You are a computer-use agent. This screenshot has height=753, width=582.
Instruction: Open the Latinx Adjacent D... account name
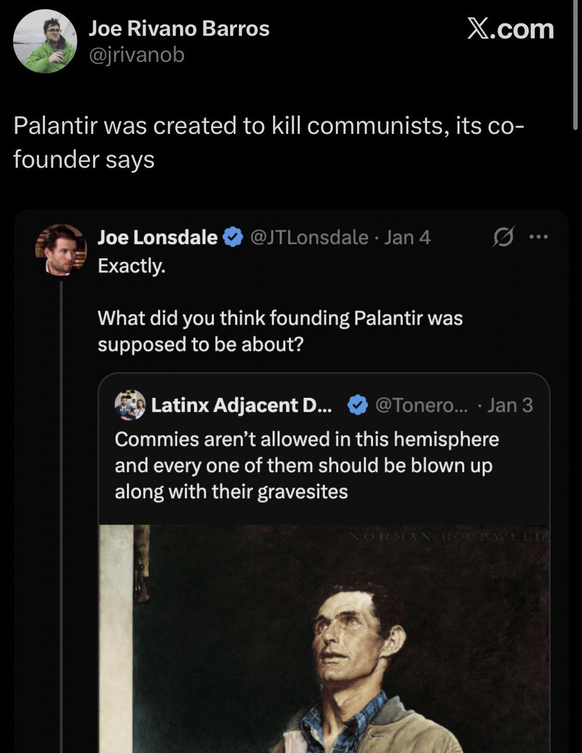point(241,404)
